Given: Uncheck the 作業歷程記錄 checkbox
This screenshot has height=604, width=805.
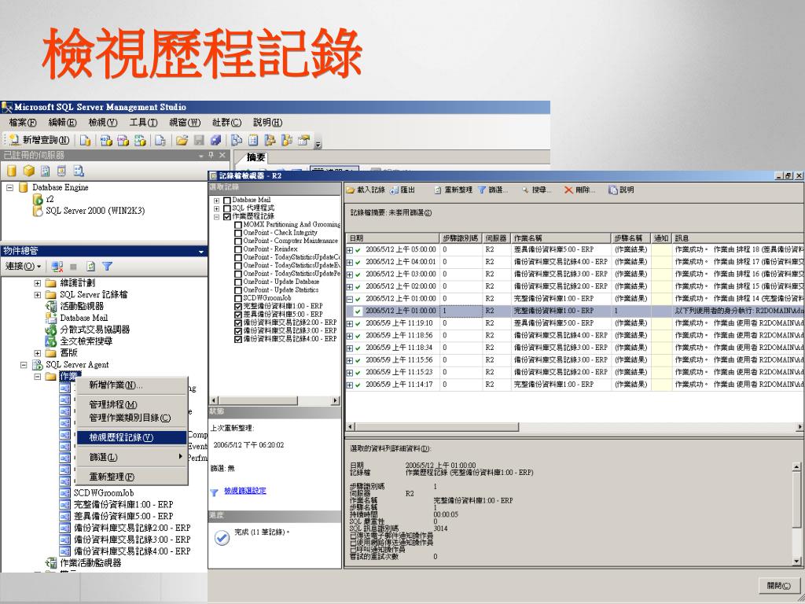Looking at the screenshot, I should pos(227,217).
